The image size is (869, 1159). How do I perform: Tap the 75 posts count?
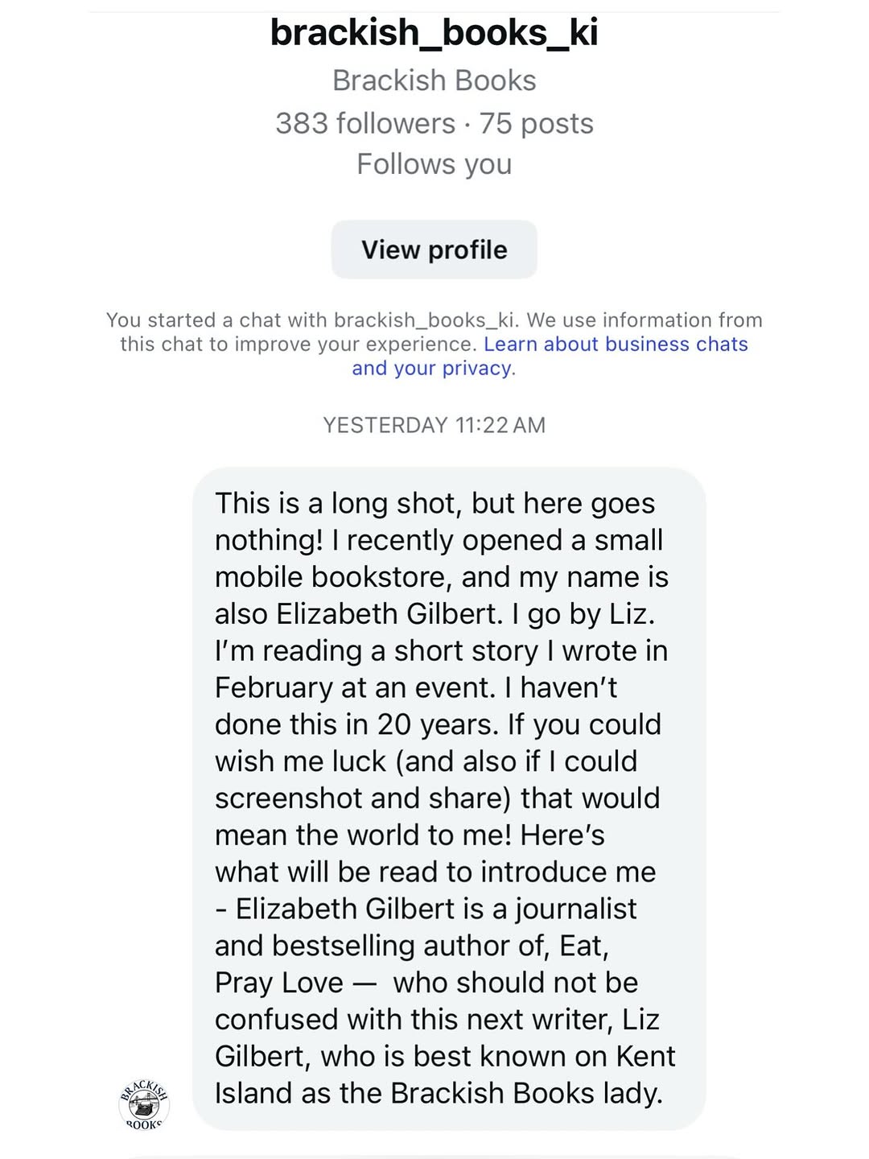pyautogui.click(x=537, y=124)
